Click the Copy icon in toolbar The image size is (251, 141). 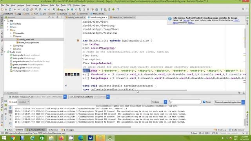(x=27, y=9)
